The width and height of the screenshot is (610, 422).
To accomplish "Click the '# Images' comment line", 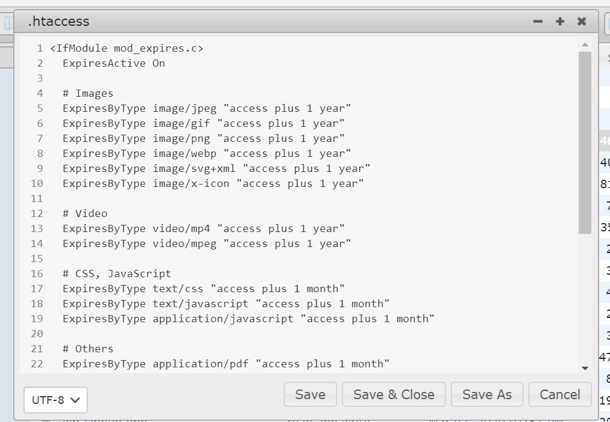I will point(88,94).
